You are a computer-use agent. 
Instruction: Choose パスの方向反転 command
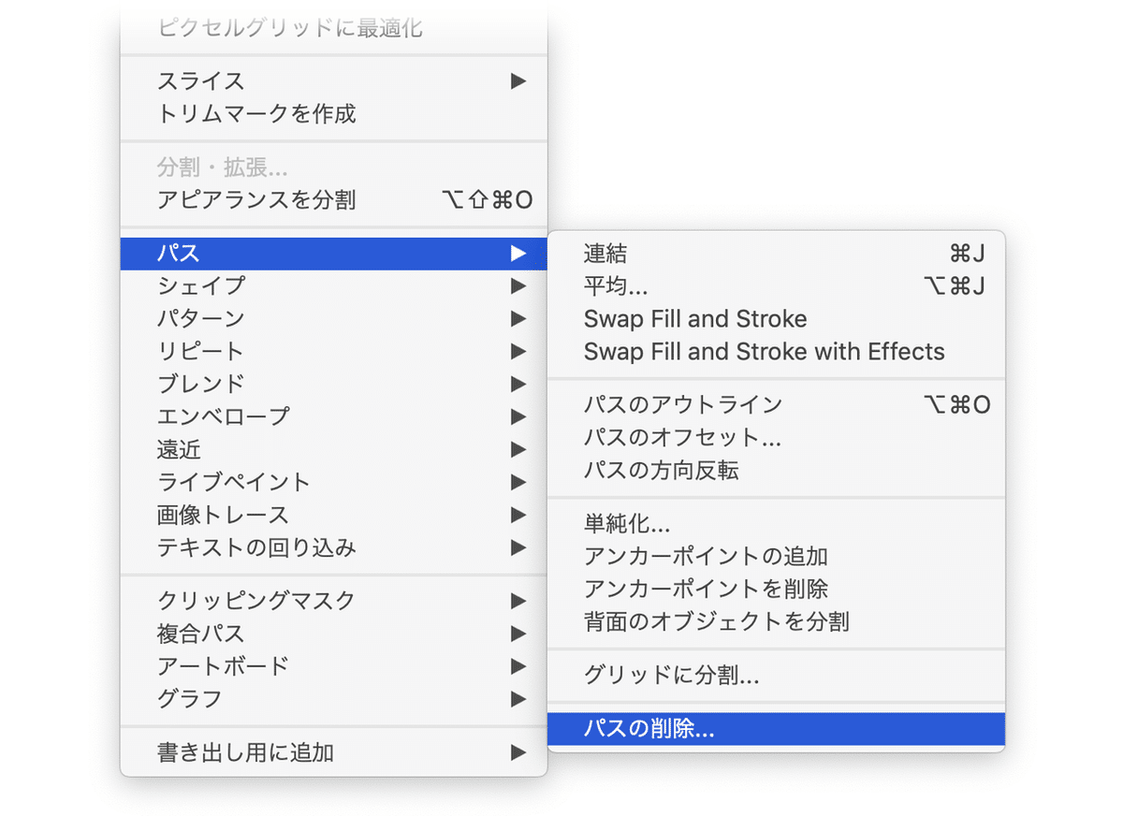[x=776, y=470]
